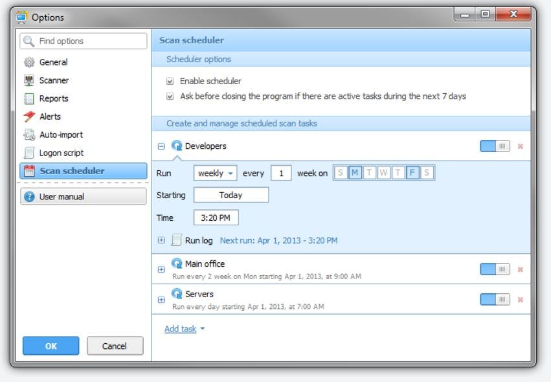Maximize the Options window
Image resolution: width=551 pixels, height=382 pixels.
[486, 14]
